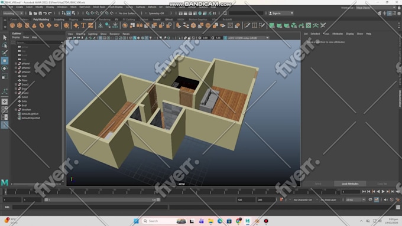Open the Sign In dropdown
Screen dimensions: 402x226
(x=281, y=13)
